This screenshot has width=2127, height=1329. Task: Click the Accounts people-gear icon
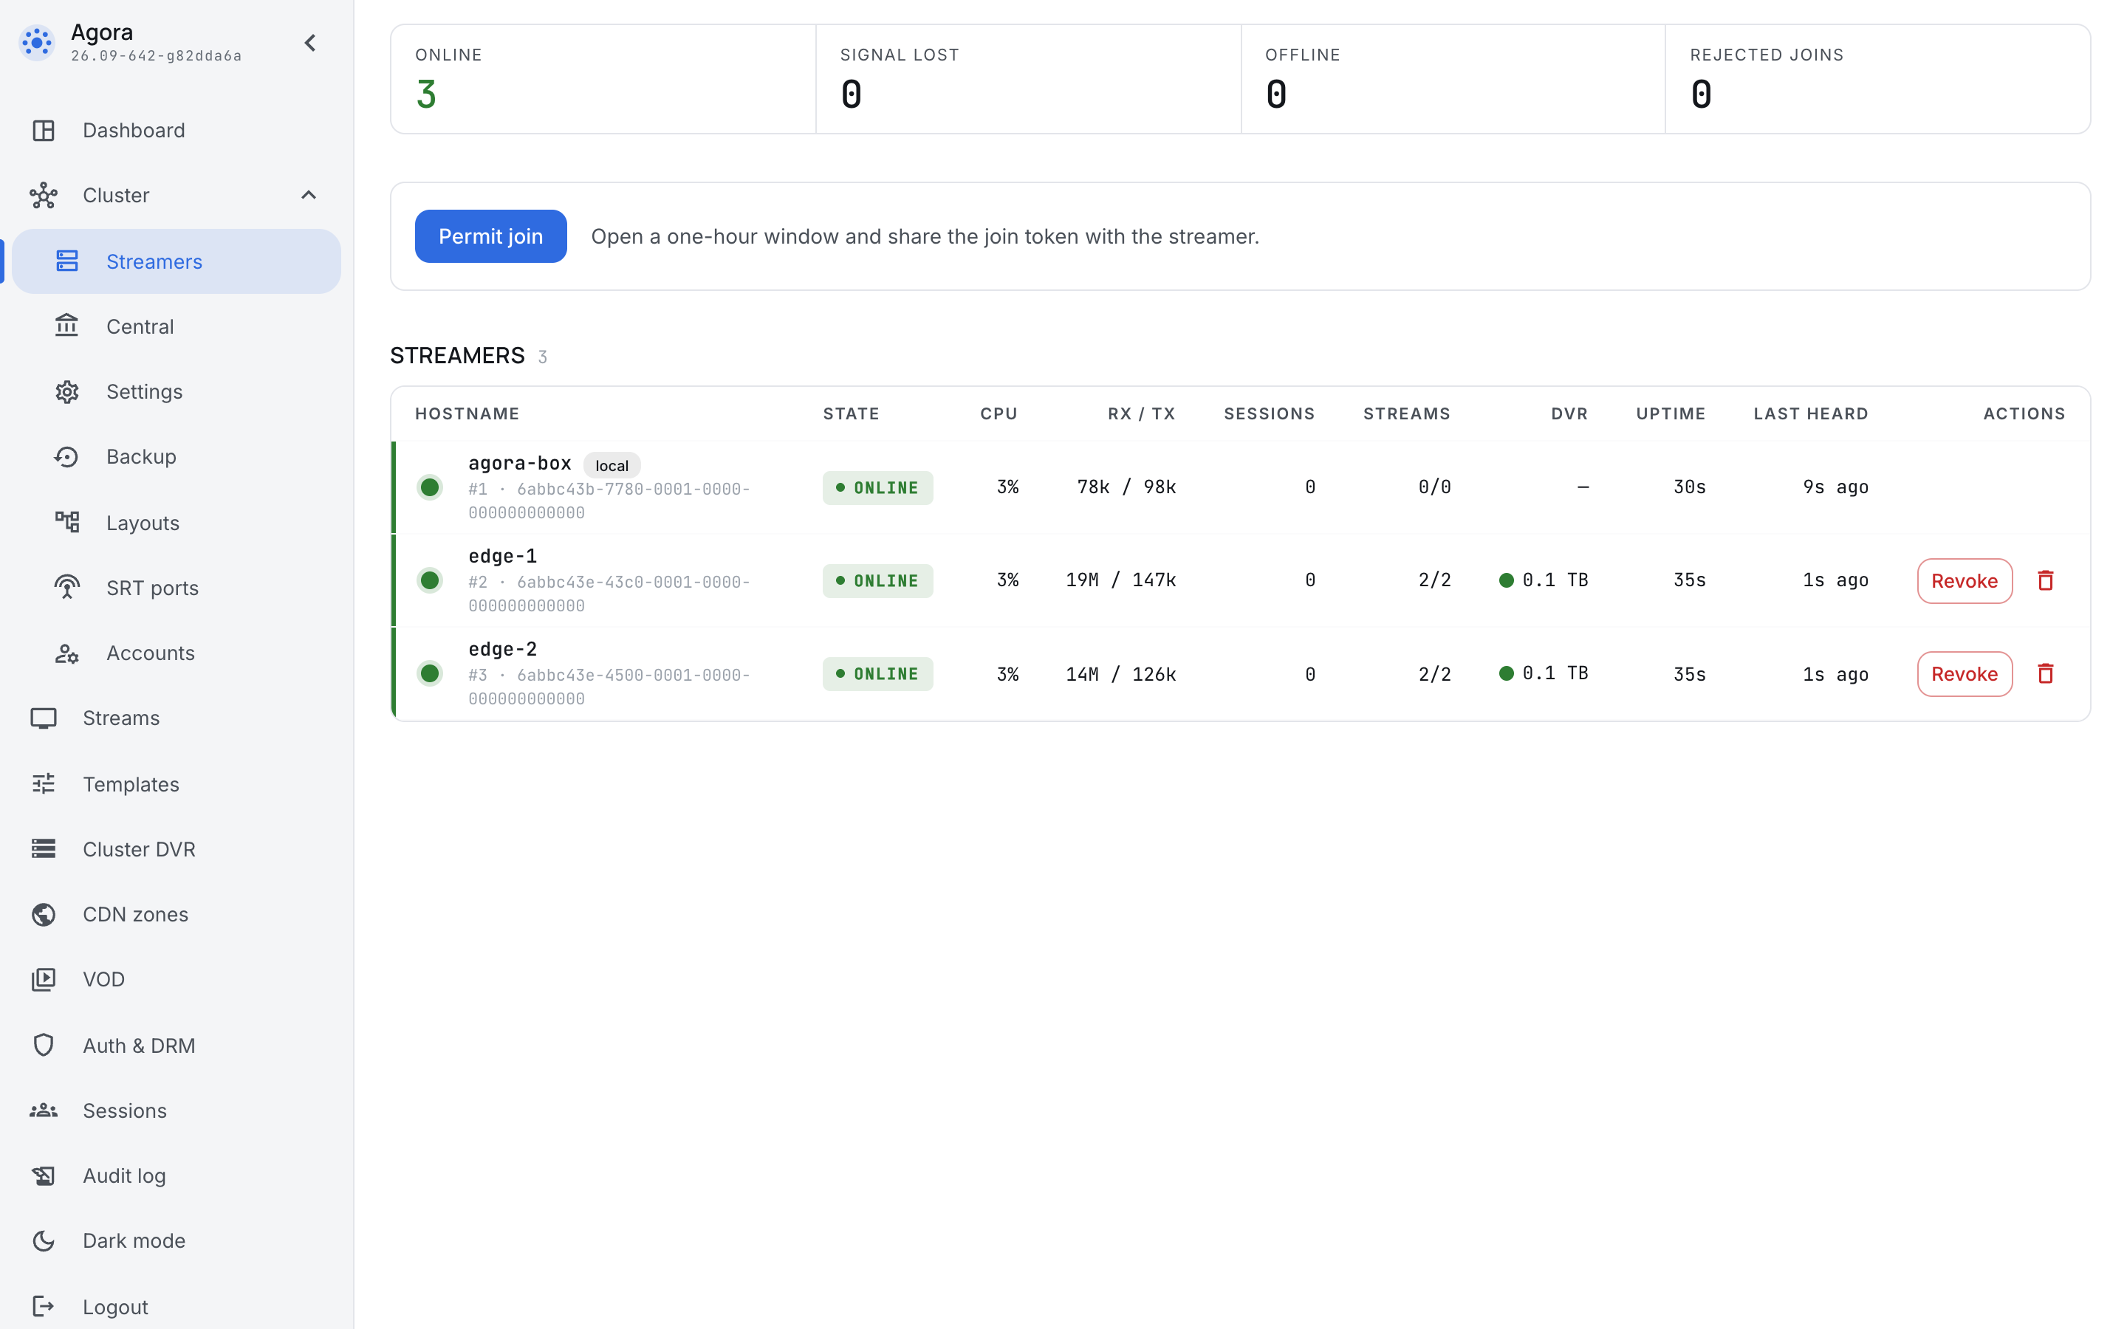tap(66, 653)
